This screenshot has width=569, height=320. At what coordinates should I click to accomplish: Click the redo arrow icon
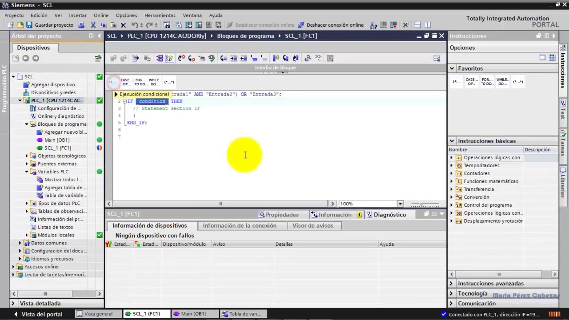click(149, 25)
